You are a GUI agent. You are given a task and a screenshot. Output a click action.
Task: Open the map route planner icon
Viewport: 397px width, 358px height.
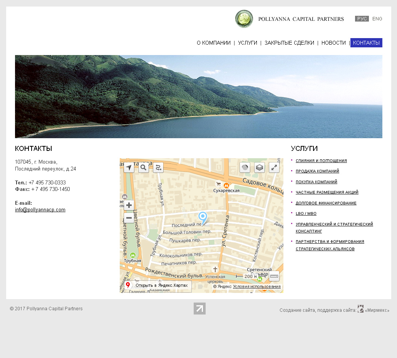click(158, 167)
